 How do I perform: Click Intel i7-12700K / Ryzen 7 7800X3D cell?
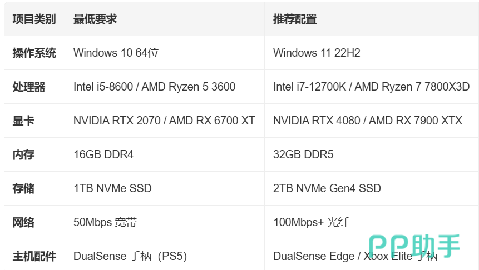point(372,87)
